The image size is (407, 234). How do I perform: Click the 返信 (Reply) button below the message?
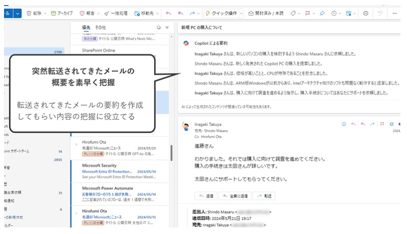coord(206,196)
